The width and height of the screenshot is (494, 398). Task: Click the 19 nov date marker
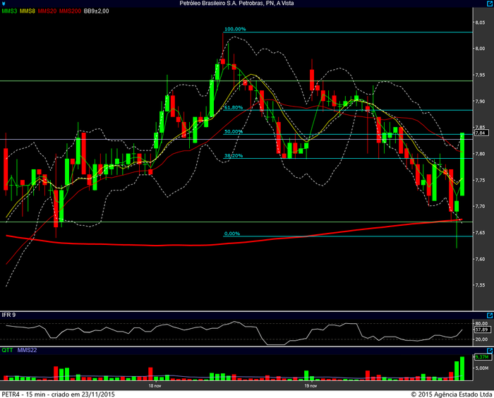pos(309,386)
